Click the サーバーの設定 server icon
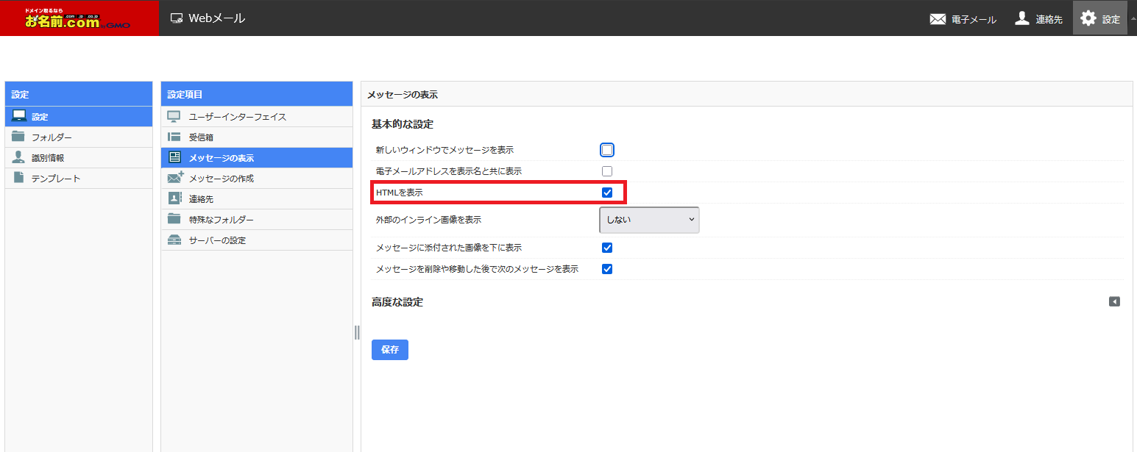 174,240
